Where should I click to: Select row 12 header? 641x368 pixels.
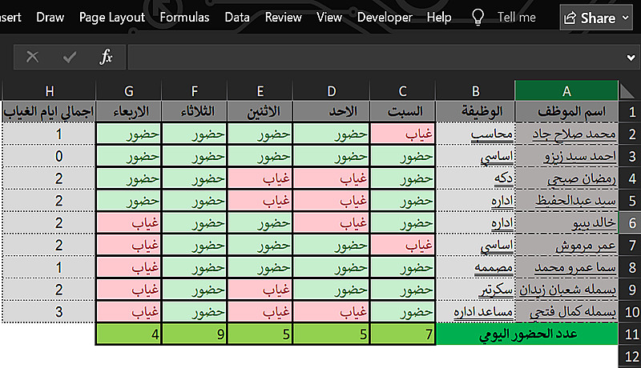(x=630, y=357)
